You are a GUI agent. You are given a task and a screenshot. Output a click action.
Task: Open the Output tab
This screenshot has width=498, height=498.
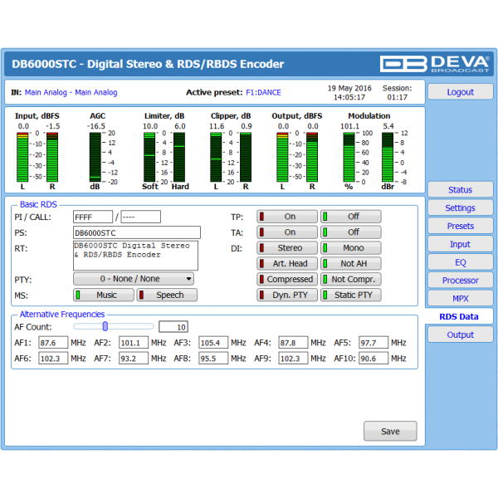point(460,334)
